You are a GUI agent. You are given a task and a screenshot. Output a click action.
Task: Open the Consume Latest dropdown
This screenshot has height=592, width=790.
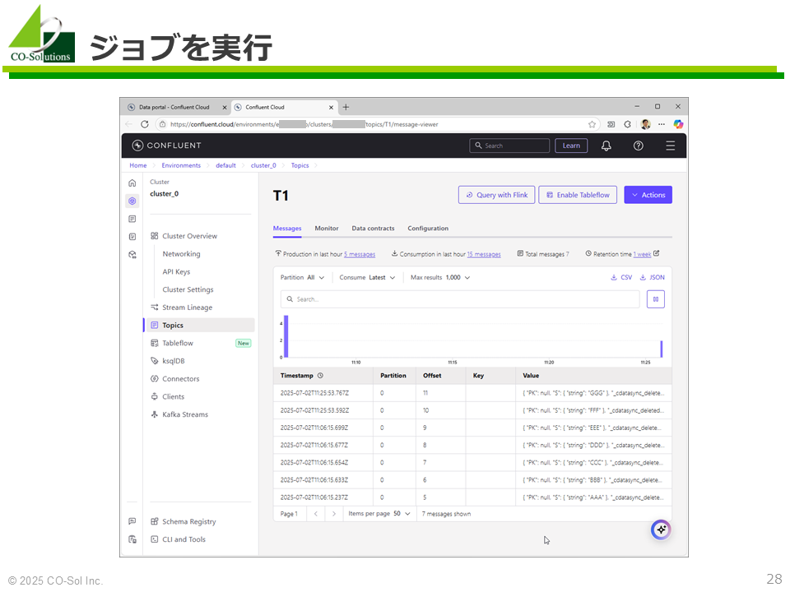click(367, 277)
